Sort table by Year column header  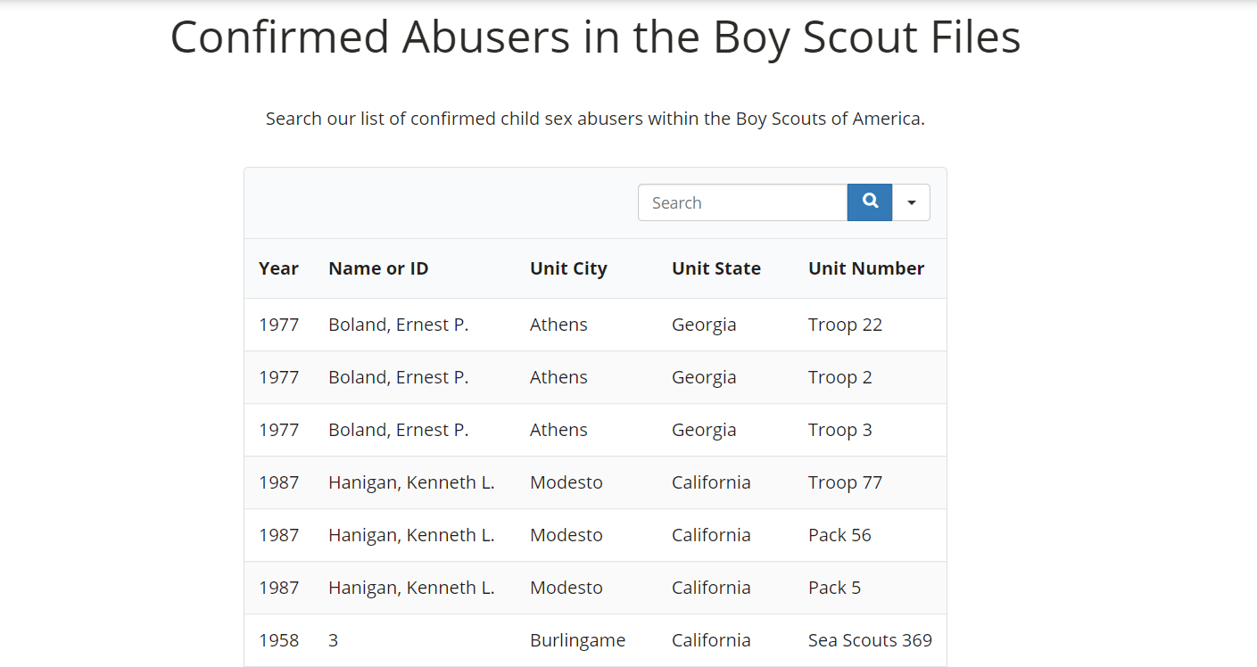click(278, 268)
